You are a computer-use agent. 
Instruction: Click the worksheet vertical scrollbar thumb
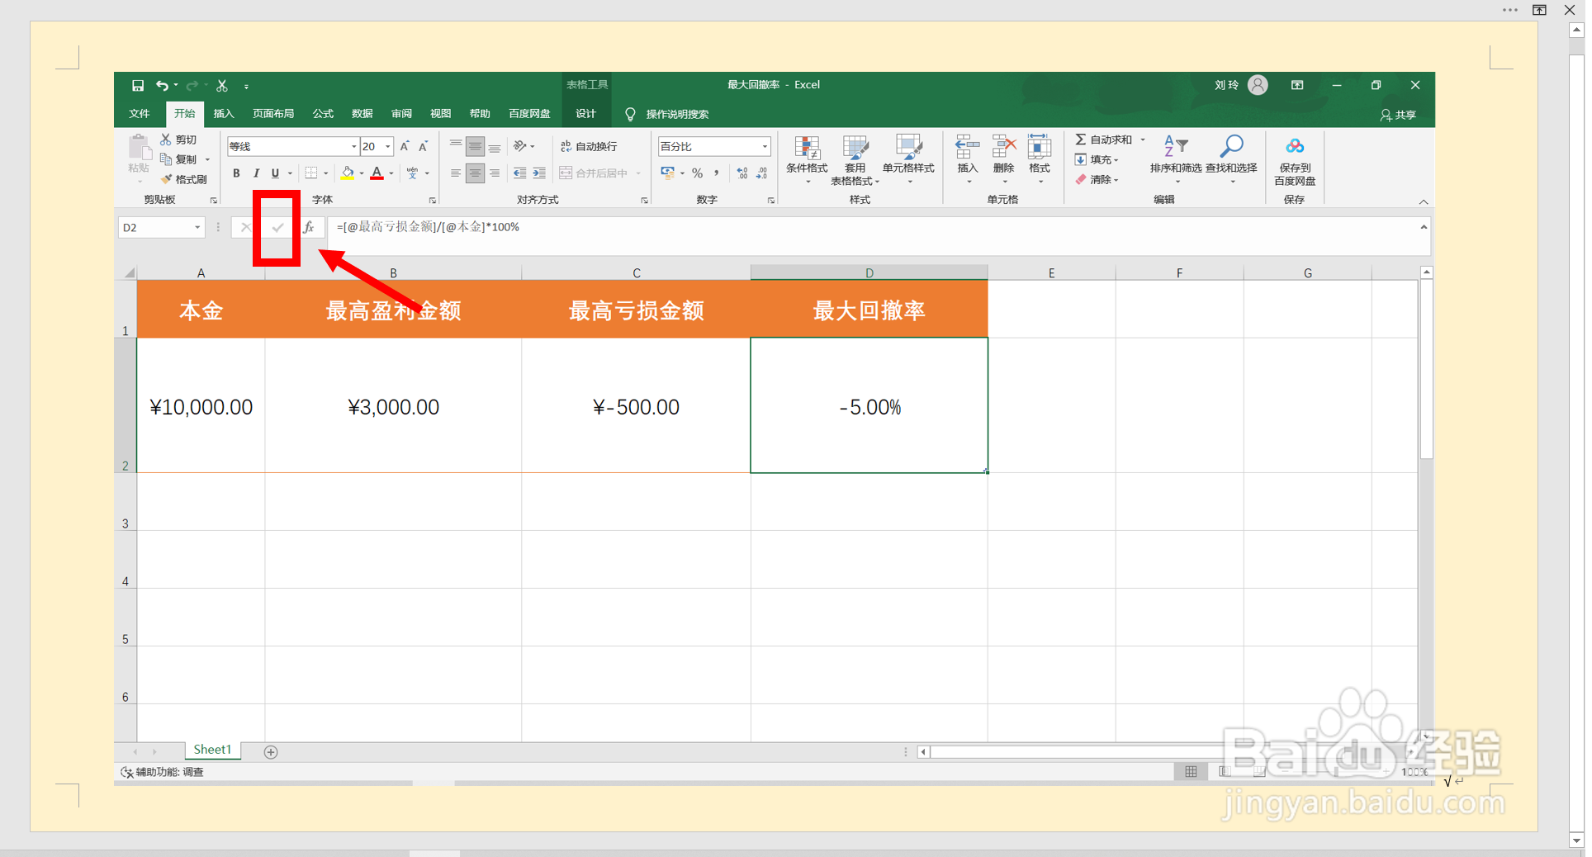[1426, 369]
